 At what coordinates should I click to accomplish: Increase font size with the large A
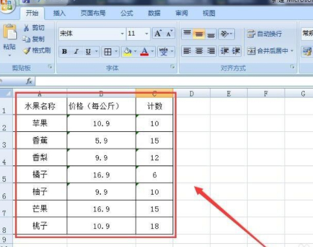click(158, 34)
